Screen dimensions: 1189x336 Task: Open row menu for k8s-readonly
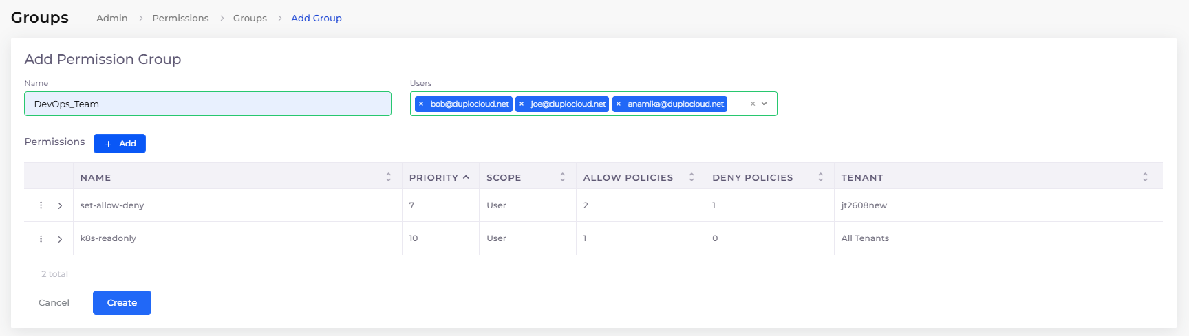41,238
